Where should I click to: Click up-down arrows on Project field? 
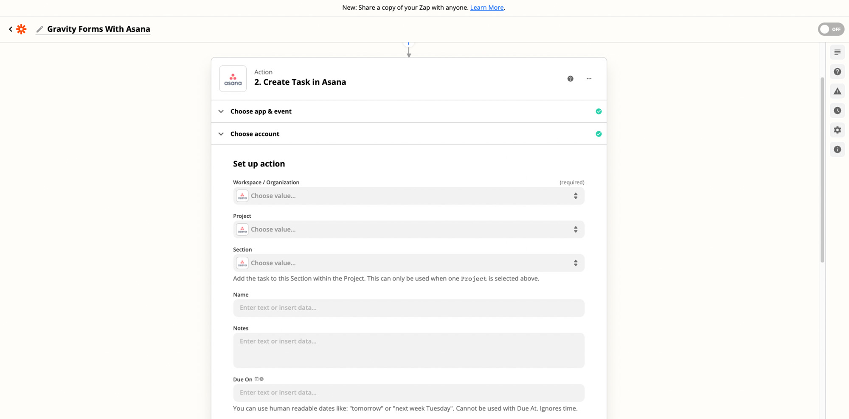pyautogui.click(x=576, y=229)
